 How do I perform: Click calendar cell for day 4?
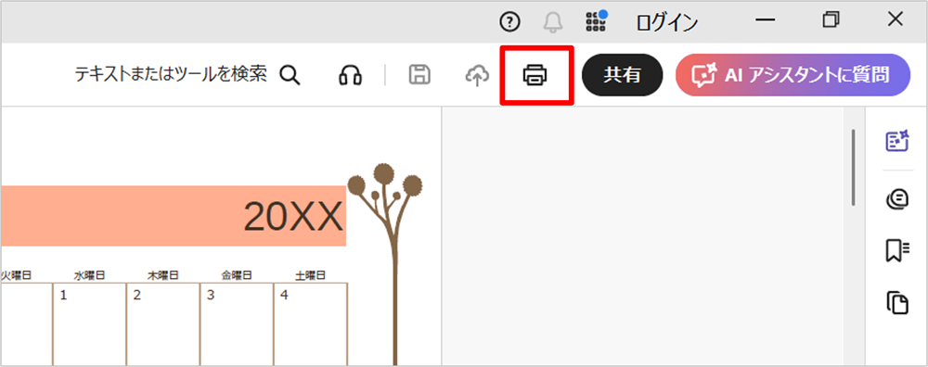click(x=310, y=323)
